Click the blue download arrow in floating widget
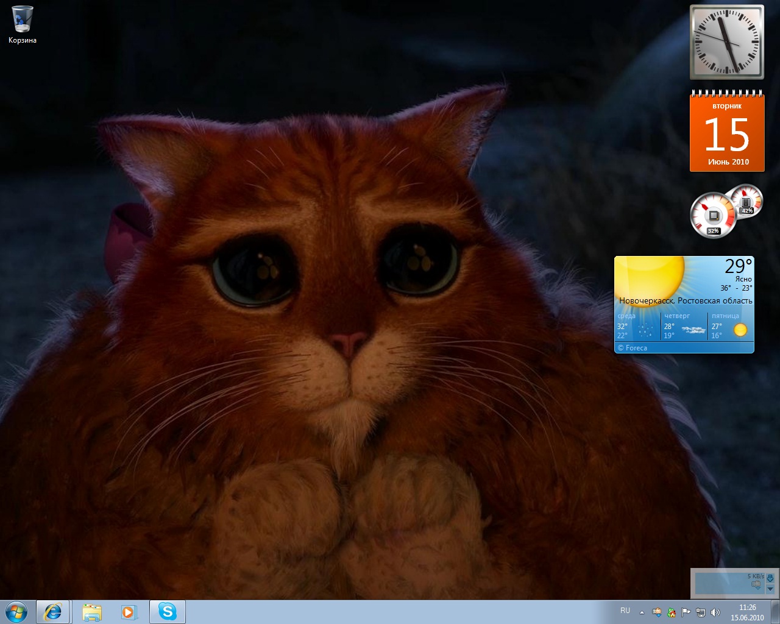The width and height of the screenshot is (780, 624). (770, 578)
